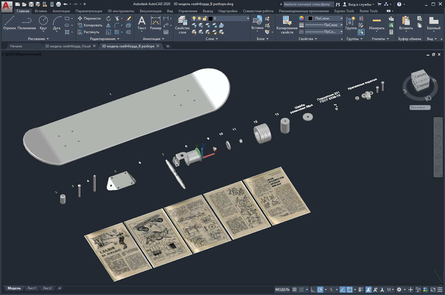
Task: Expand the Рисование panel dropdown
Action: pos(38,39)
